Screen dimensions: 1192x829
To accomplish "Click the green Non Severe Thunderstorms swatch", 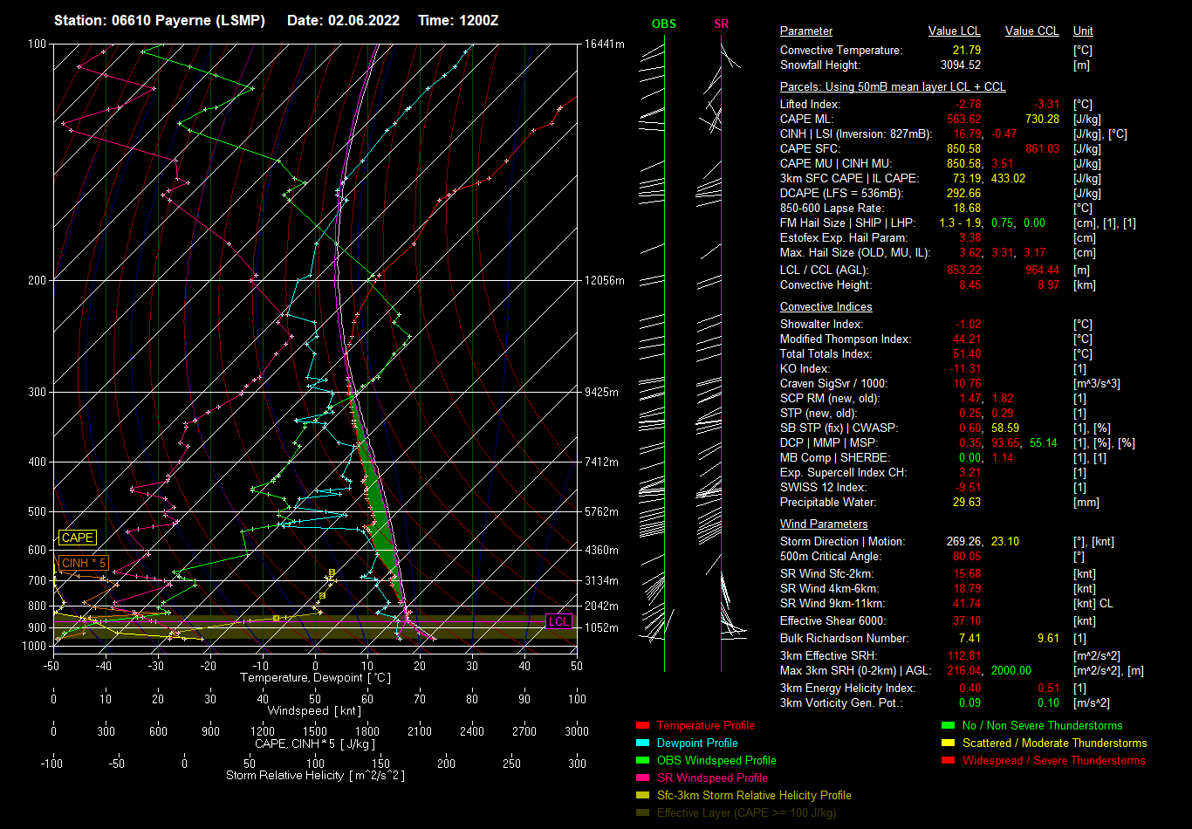I will (x=949, y=726).
